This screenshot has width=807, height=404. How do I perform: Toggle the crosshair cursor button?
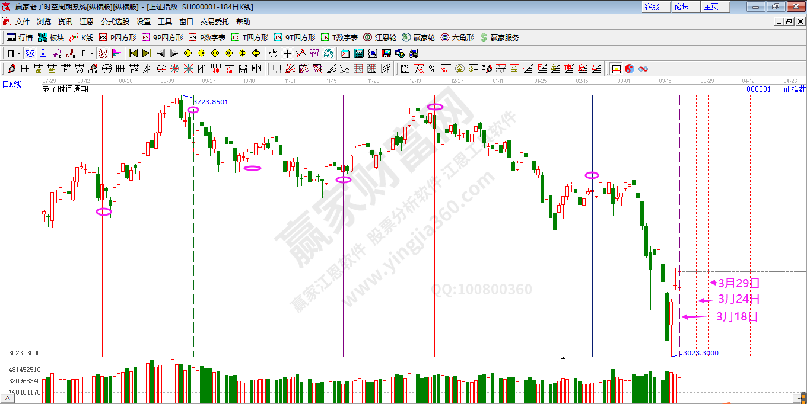pos(287,53)
